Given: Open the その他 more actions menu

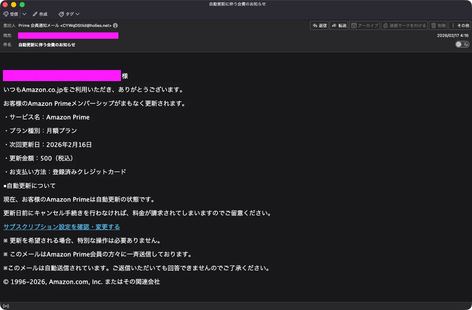Looking at the screenshot, I should point(459,25).
